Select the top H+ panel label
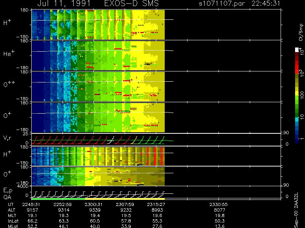 tap(7, 22)
